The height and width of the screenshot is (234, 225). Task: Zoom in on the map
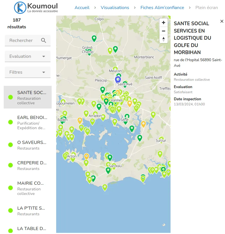pyautogui.click(x=163, y=23)
